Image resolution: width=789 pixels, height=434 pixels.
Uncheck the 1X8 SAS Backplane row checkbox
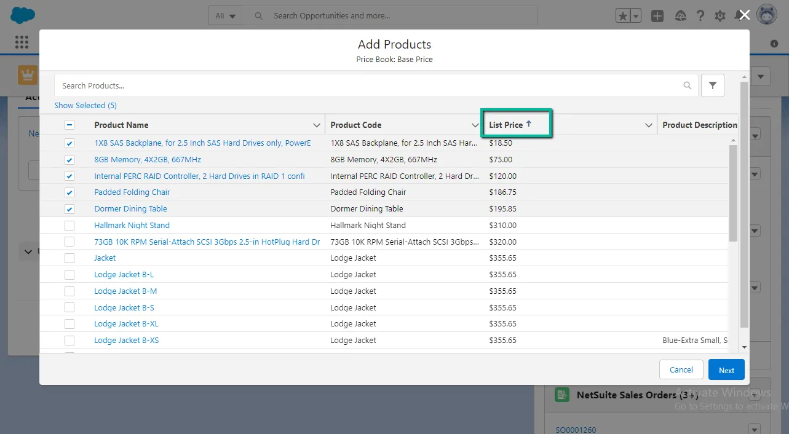pos(69,143)
